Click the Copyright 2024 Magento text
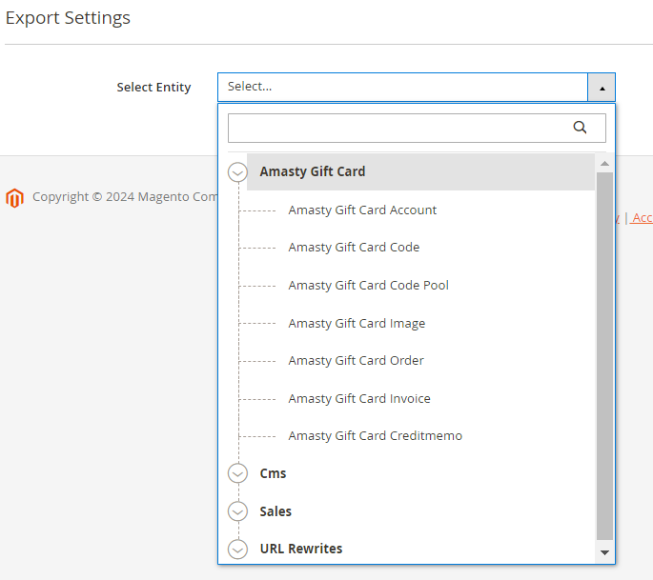The height and width of the screenshot is (580, 653). pyautogui.click(x=125, y=197)
